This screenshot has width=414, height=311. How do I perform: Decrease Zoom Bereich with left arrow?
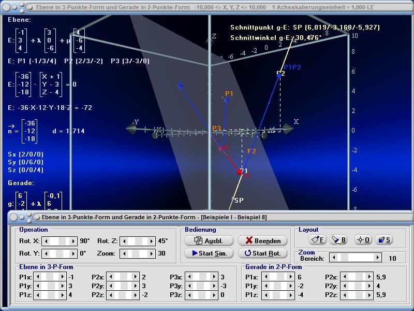click(x=334, y=257)
